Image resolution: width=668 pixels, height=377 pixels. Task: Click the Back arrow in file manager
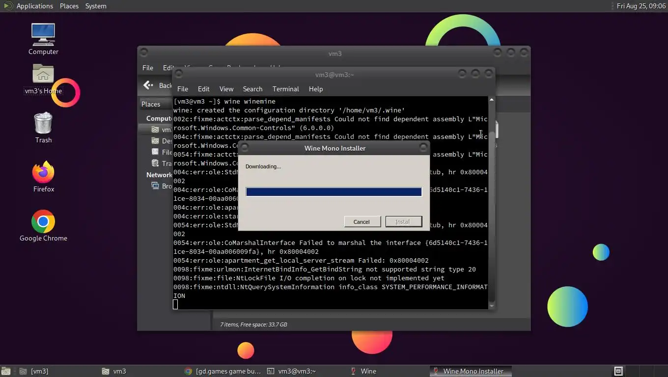coord(148,85)
